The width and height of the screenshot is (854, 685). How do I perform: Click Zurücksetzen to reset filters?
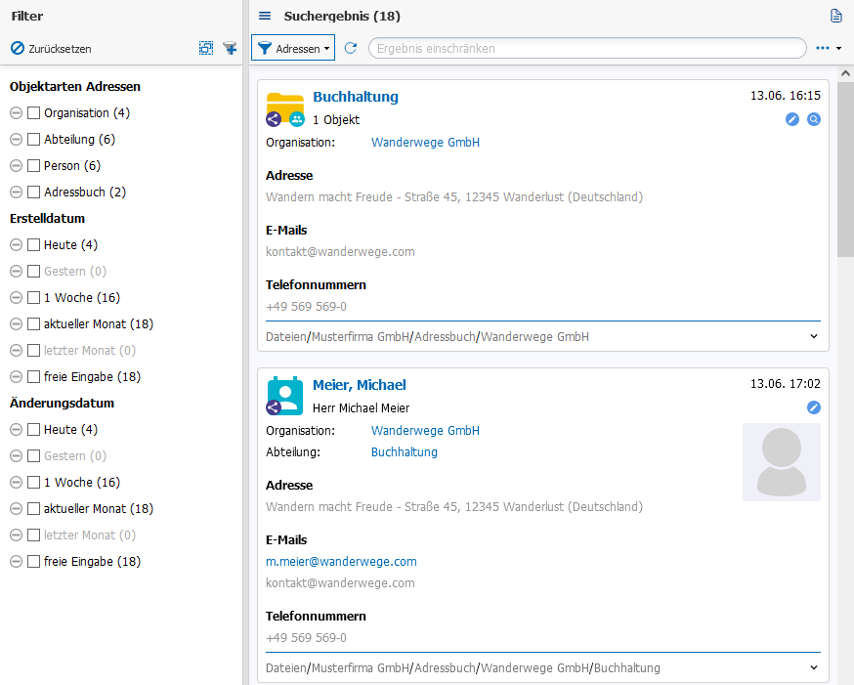click(x=51, y=48)
